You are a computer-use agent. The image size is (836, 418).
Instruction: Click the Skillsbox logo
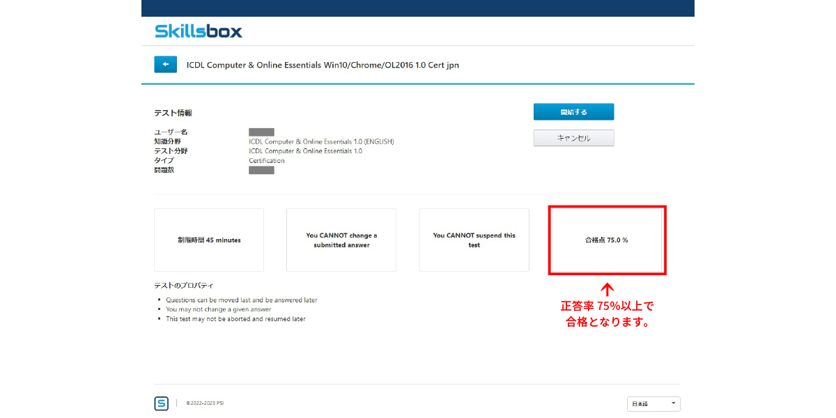pyautogui.click(x=199, y=31)
